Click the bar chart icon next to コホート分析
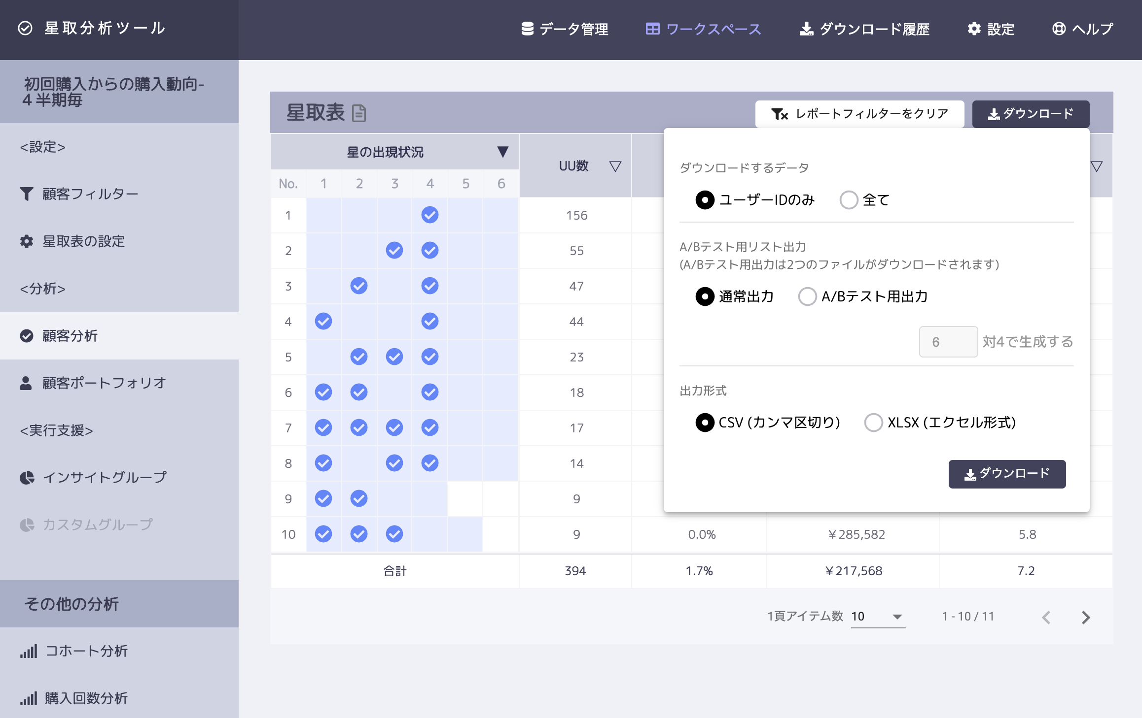Viewport: 1142px width, 718px height. pos(29,651)
